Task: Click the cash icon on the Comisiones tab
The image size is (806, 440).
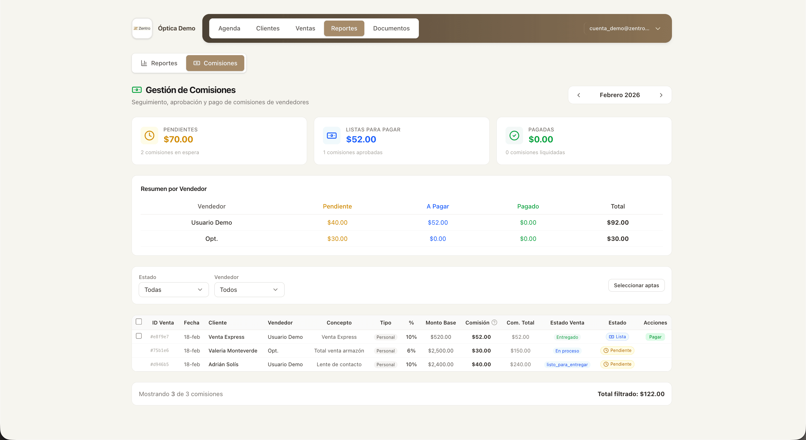Action: tap(197, 63)
